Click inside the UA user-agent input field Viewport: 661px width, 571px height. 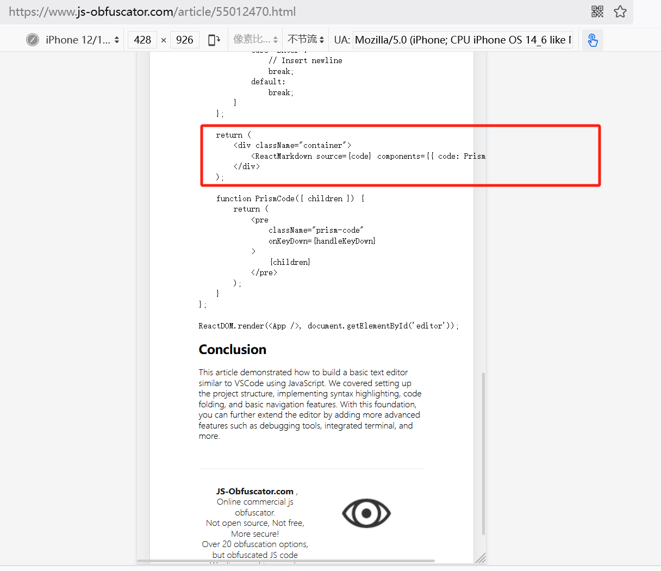(462, 39)
